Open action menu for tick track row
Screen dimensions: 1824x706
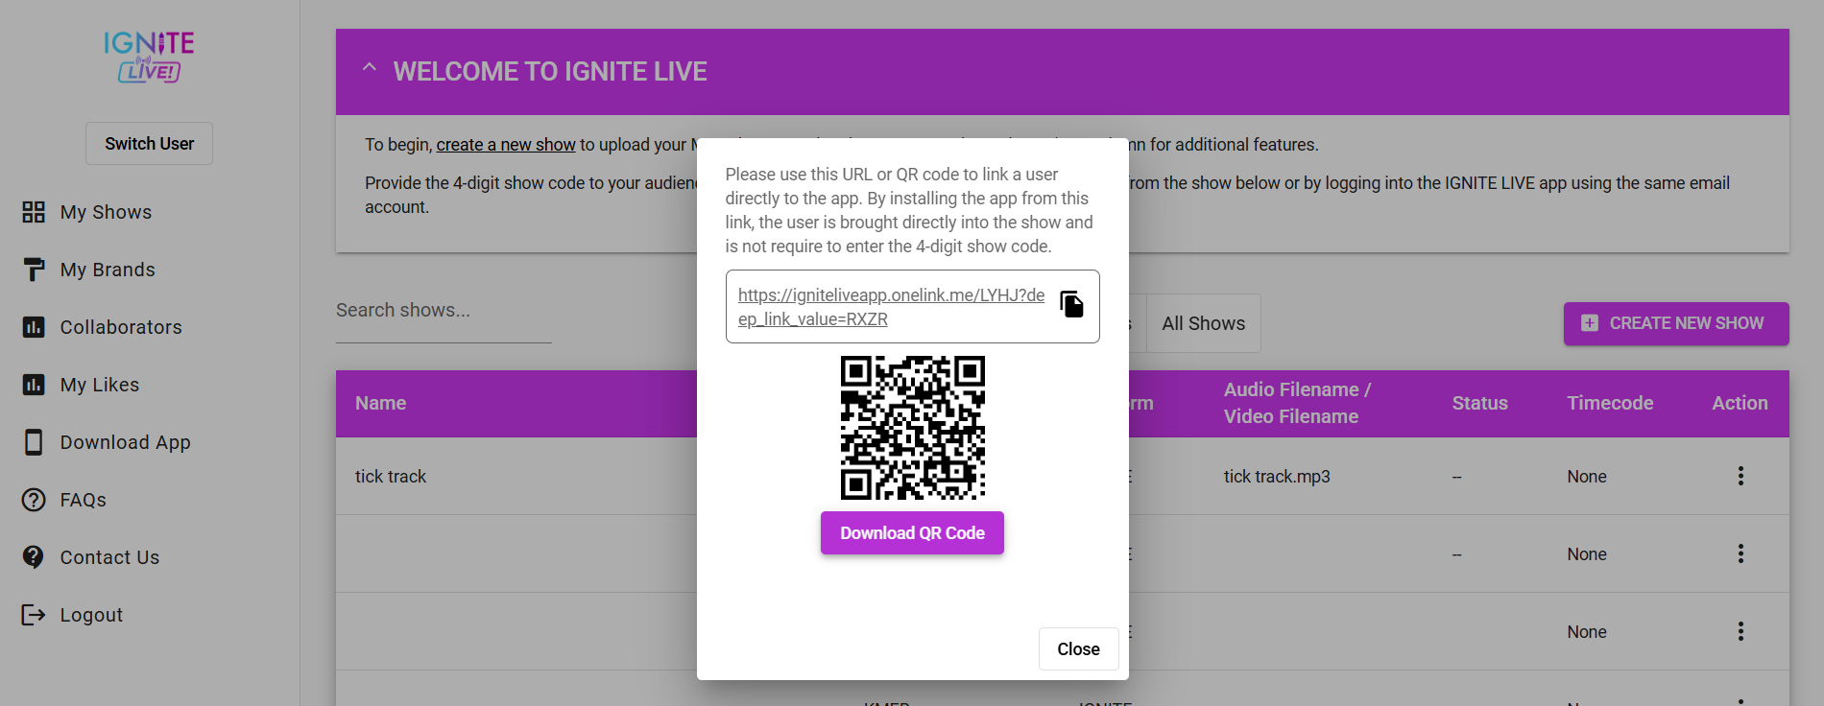point(1740,477)
